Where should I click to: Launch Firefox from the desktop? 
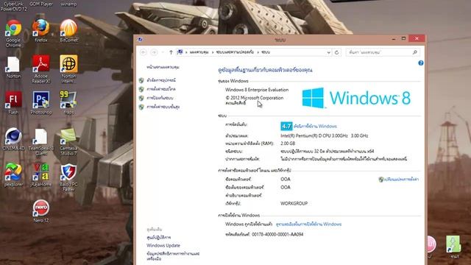click(41, 31)
